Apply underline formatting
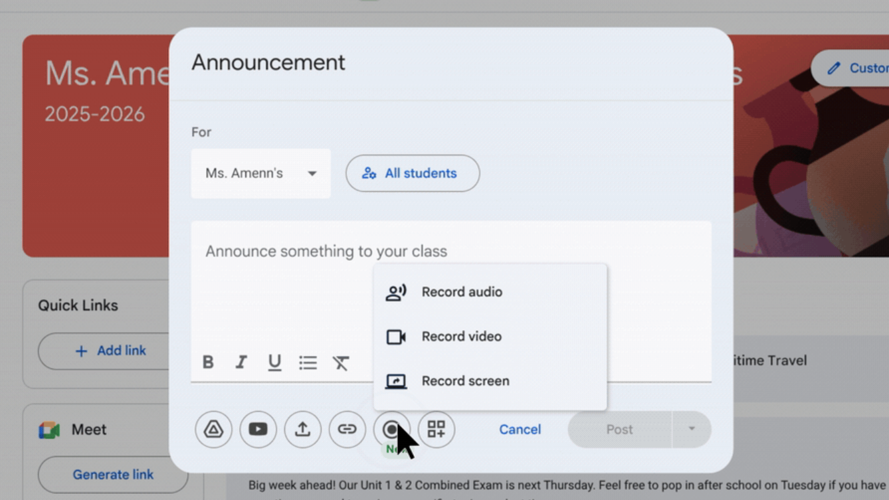This screenshot has height=500, width=889. pyautogui.click(x=274, y=362)
